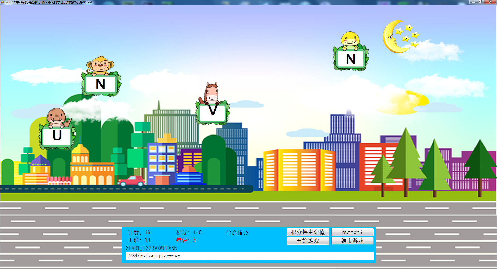
Task: Click the 积分: 140 score label
Action: coord(189,232)
